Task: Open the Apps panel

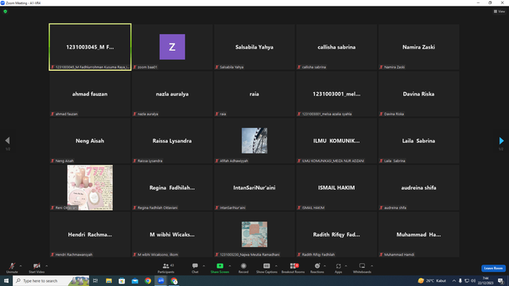Action: coord(338,268)
